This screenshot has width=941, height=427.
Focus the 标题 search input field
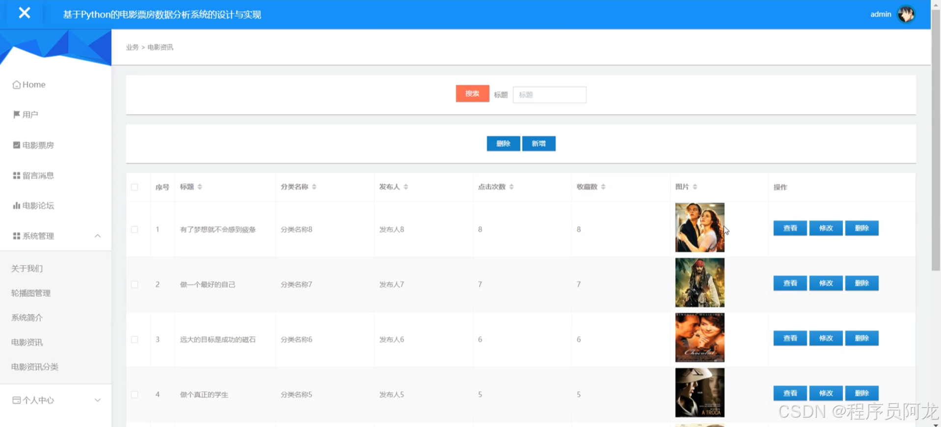pos(549,95)
